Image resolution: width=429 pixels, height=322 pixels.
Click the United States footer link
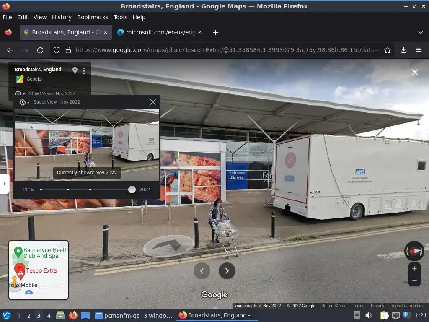334,306
